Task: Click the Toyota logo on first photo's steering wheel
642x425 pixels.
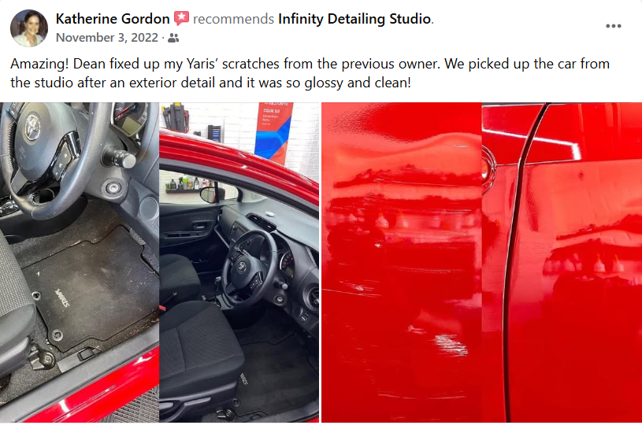Action: click(x=32, y=127)
